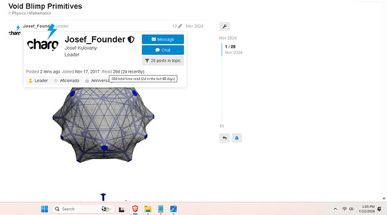Open the Leader badge
387x215 pixels.
point(38,81)
